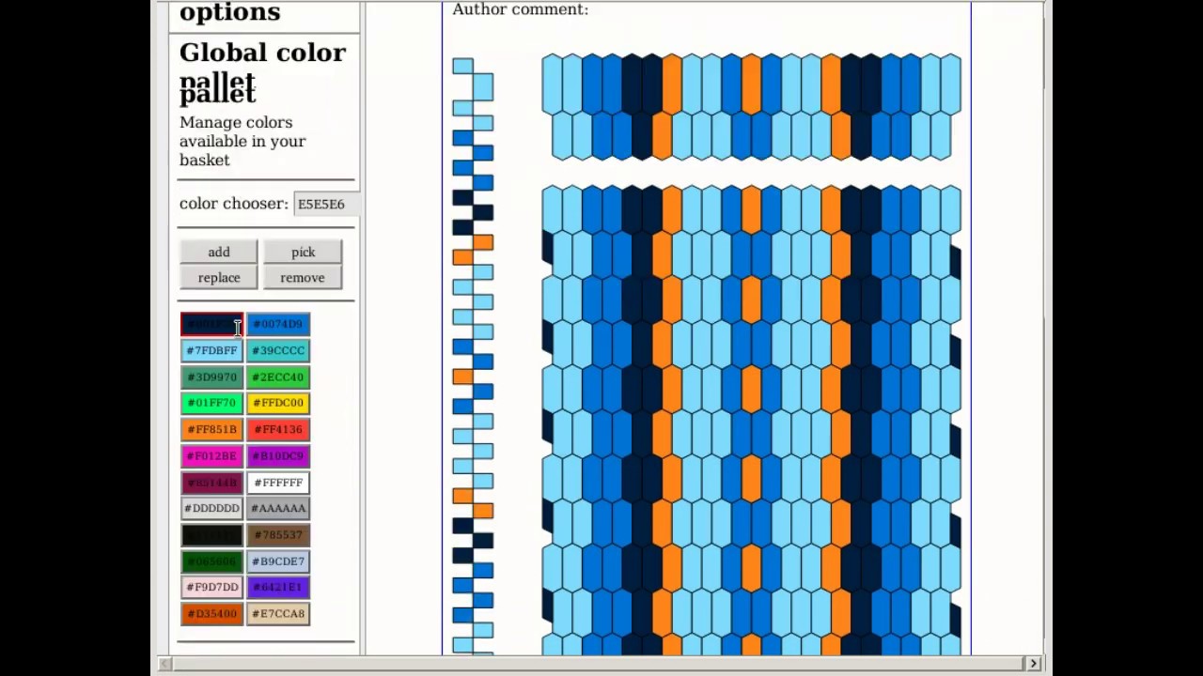Choose the #3D9970 olive green swatch
Screen dimensions: 1203x676
[211, 376]
